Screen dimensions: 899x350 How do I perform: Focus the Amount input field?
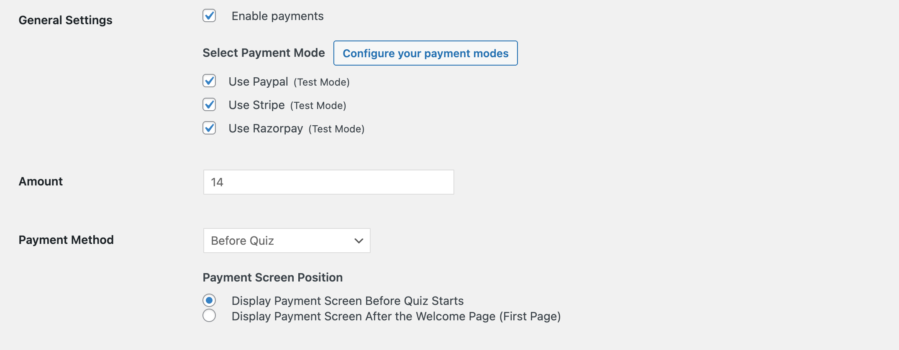(x=328, y=182)
